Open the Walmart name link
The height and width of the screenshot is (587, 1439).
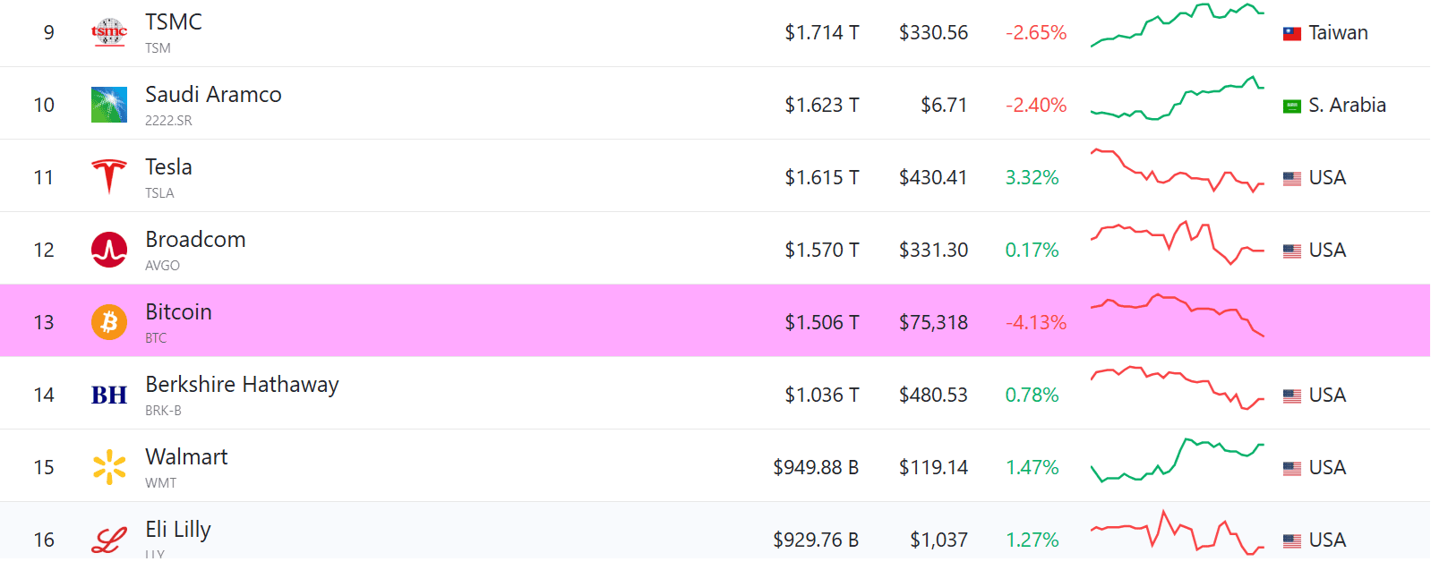(186, 457)
